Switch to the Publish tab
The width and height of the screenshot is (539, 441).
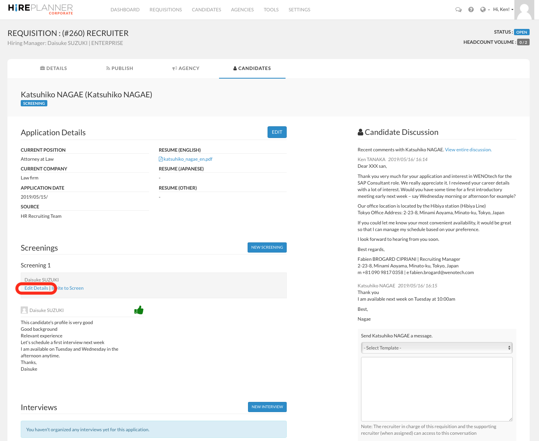coord(120,68)
